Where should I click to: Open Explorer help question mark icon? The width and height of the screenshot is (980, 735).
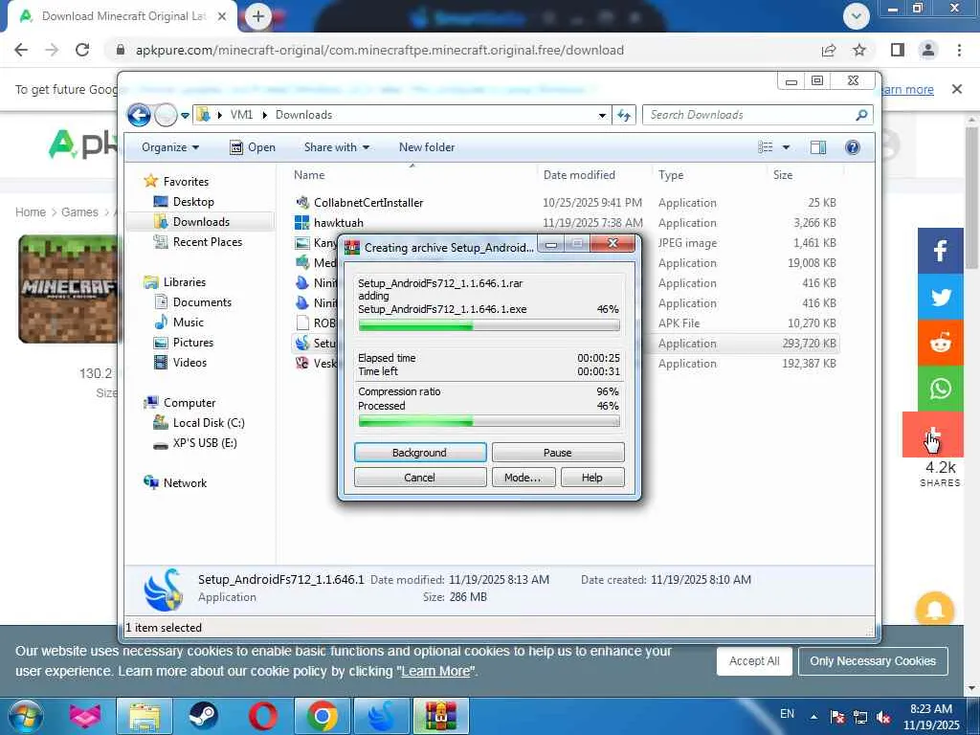click(853, 147)
